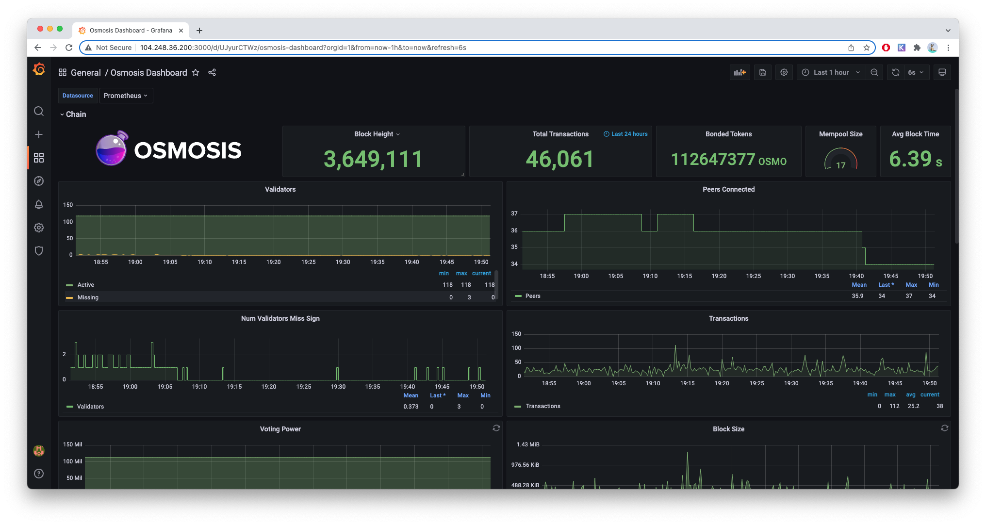This screenshot has width=986, height=525.
Task: Open the Prometheus datasource dropdown
Action: [x=126, y=96]
